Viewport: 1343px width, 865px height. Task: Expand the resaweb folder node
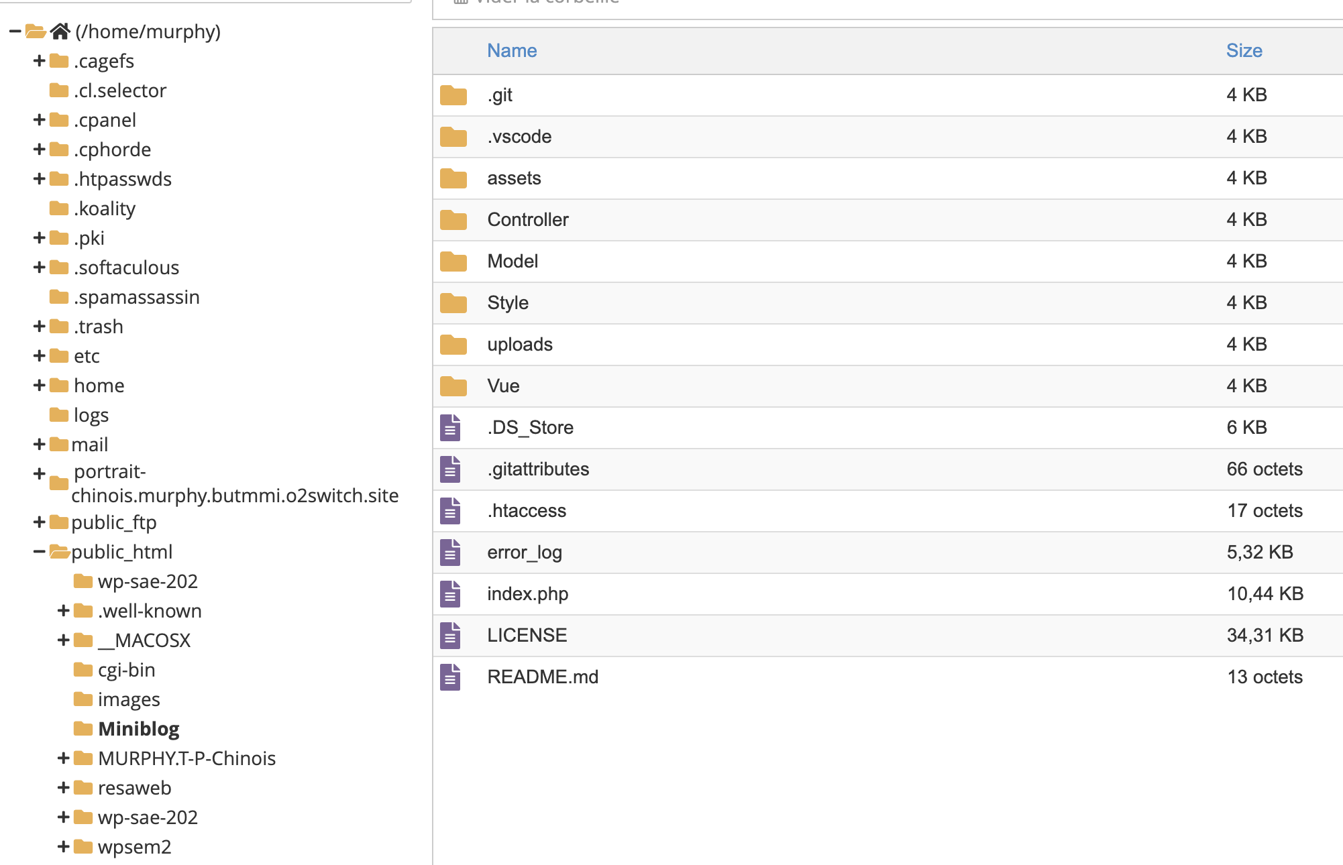[63, 788]
